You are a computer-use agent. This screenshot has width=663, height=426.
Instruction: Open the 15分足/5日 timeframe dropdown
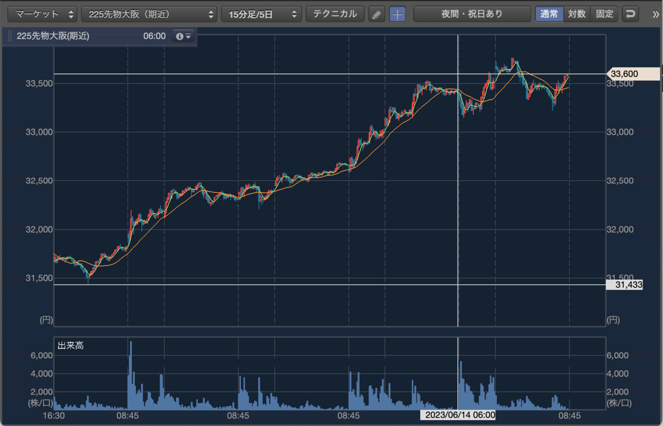point(261,14)
